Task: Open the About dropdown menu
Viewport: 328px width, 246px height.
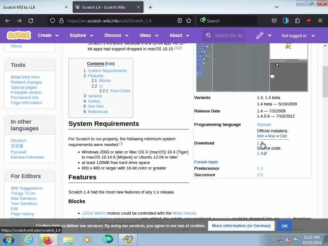Action: (179, 35)
